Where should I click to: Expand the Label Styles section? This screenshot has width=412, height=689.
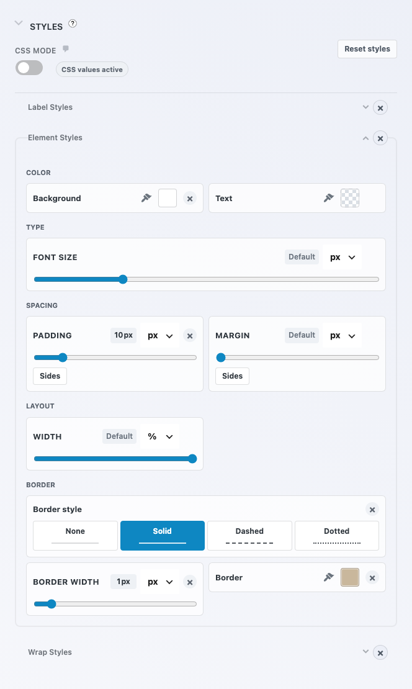pos(365,107)
